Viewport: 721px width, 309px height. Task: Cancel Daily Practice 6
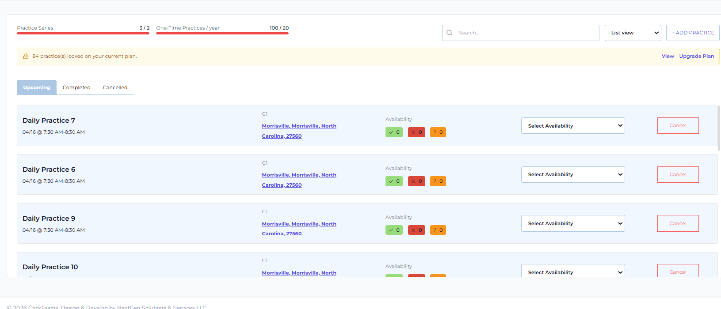tap(678, 174)
